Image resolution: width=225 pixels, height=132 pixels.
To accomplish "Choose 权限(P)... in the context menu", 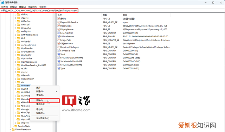I will tap(45, 113).
